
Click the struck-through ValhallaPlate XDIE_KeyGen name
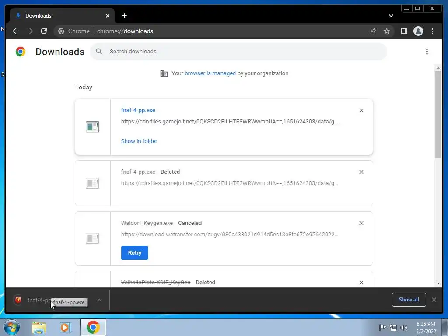[x=156, y=282]
